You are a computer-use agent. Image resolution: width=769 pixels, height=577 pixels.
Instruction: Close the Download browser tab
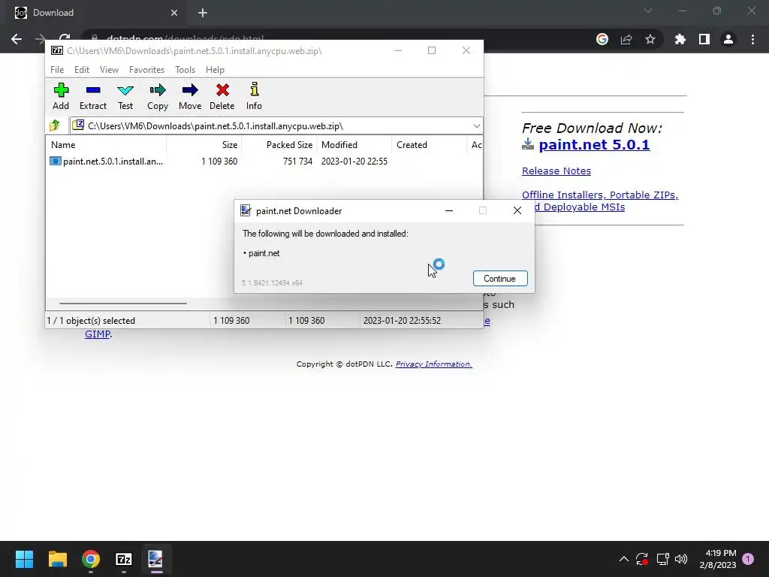click(x=174, y=13)
